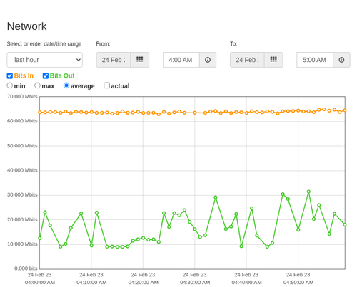
Task: Click the 'Select or enter date/time range' label
Action: (x=44, y=44)
